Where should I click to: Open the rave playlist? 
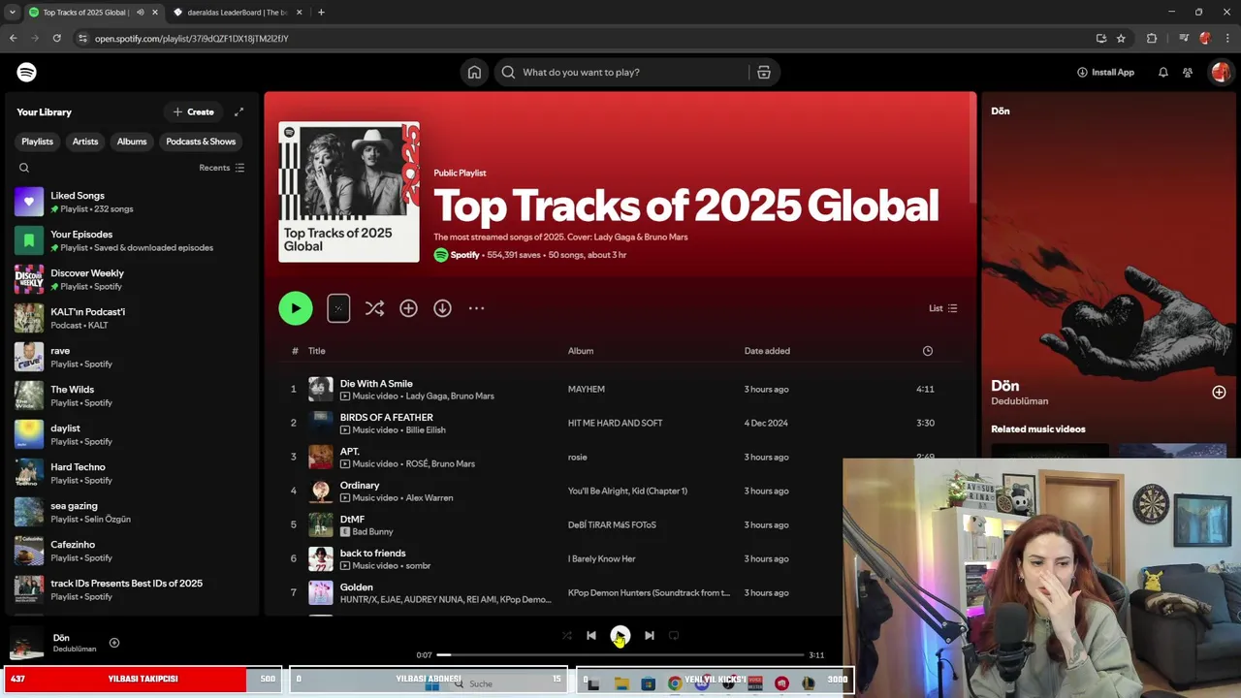pyautogui.click(x=132, y=357)
